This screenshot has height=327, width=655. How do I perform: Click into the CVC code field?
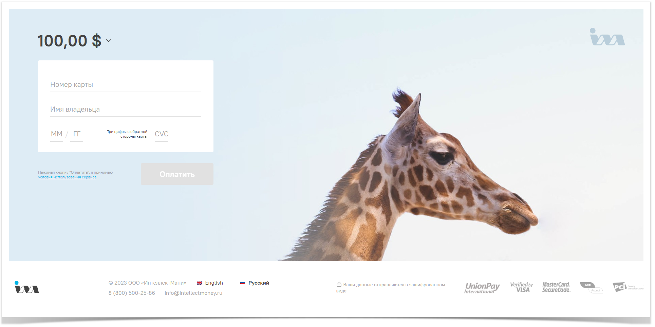point(161,134)
